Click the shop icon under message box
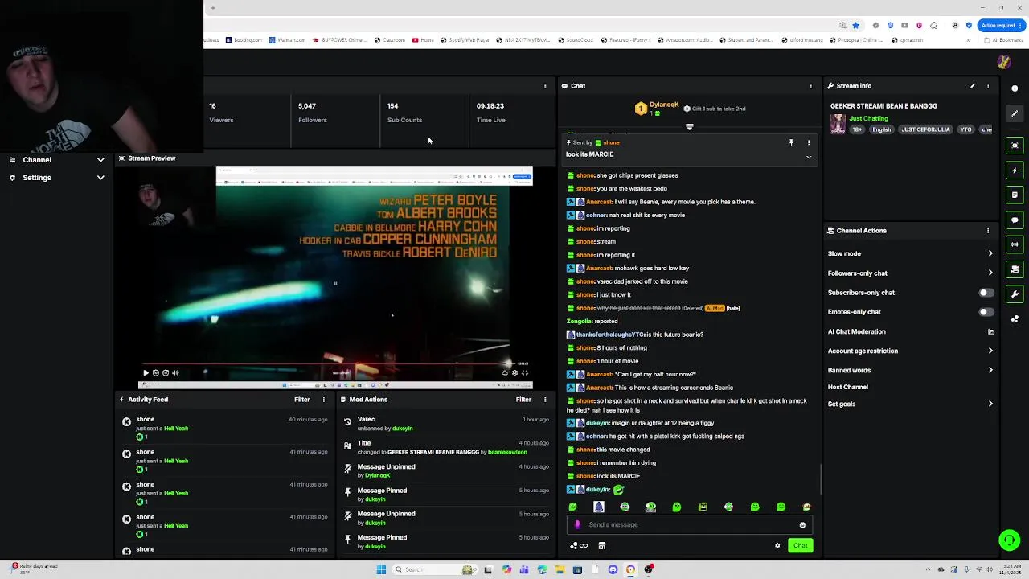Image resolution: width=1029 pixels, height=579 pixels. 601,546
